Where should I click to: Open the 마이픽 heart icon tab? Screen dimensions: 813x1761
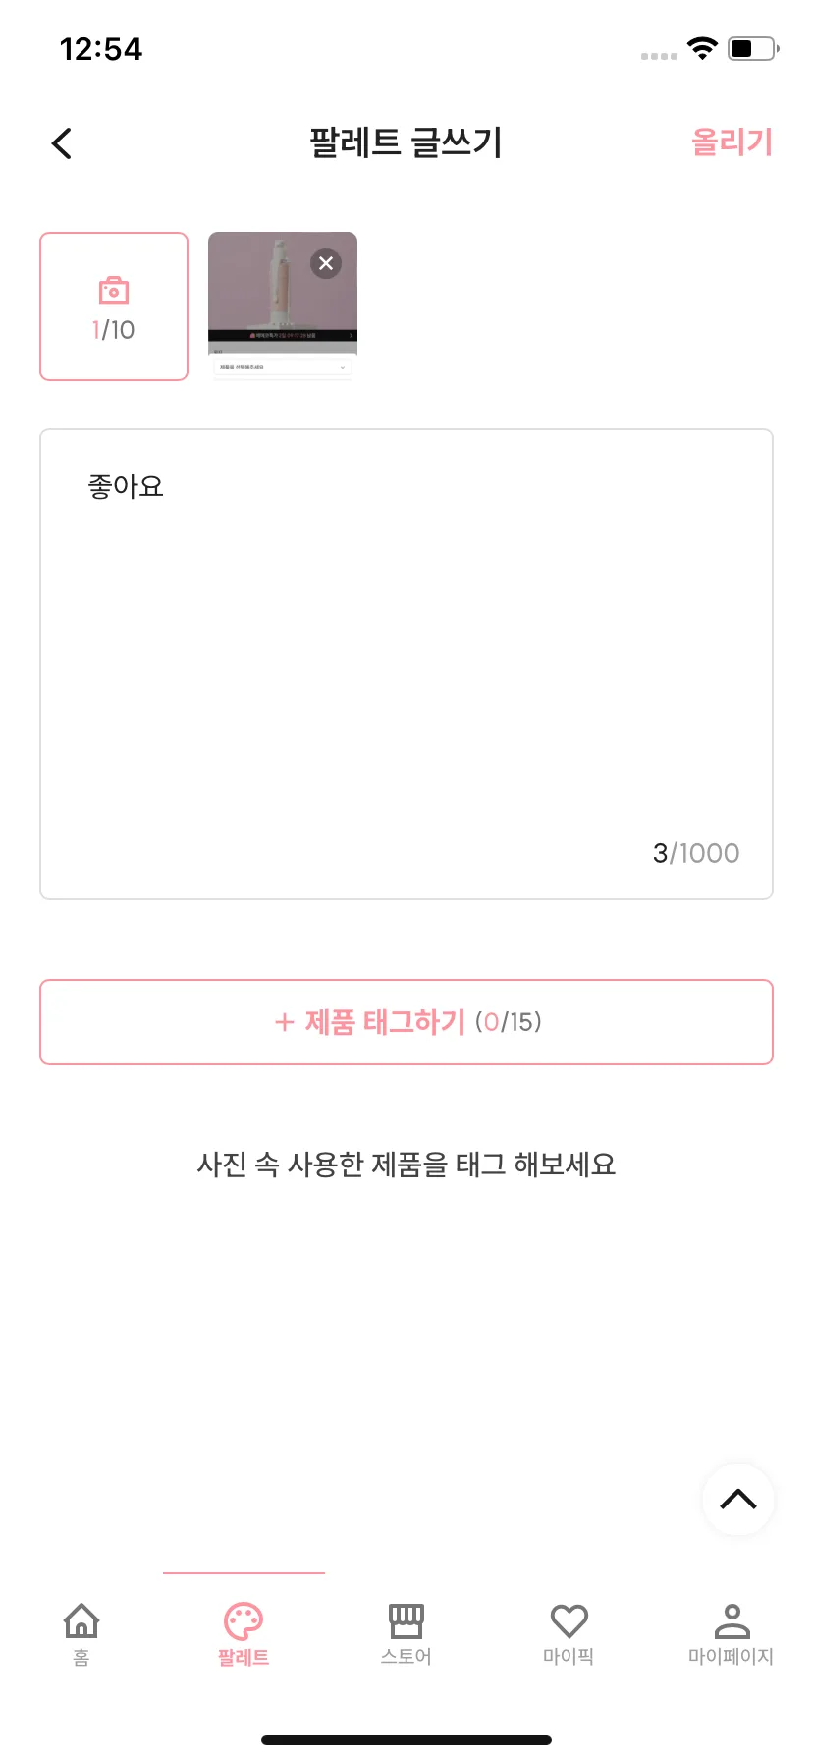tap(569, 1634)
